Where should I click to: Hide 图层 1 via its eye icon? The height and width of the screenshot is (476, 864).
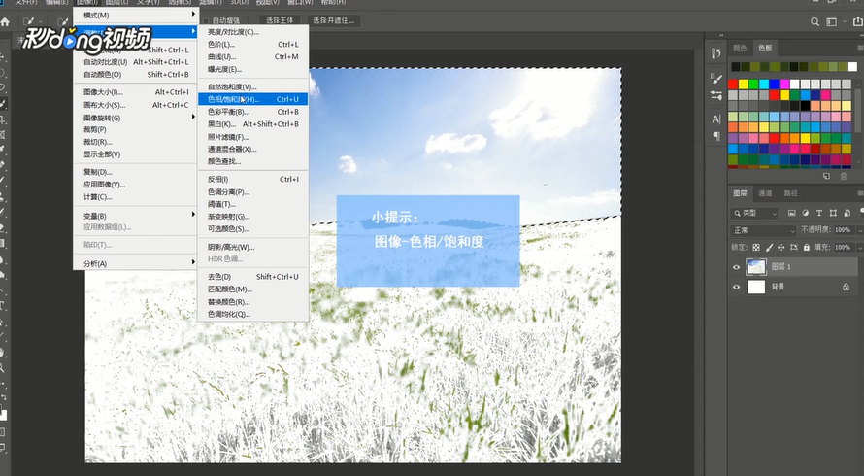click(737, 267)
